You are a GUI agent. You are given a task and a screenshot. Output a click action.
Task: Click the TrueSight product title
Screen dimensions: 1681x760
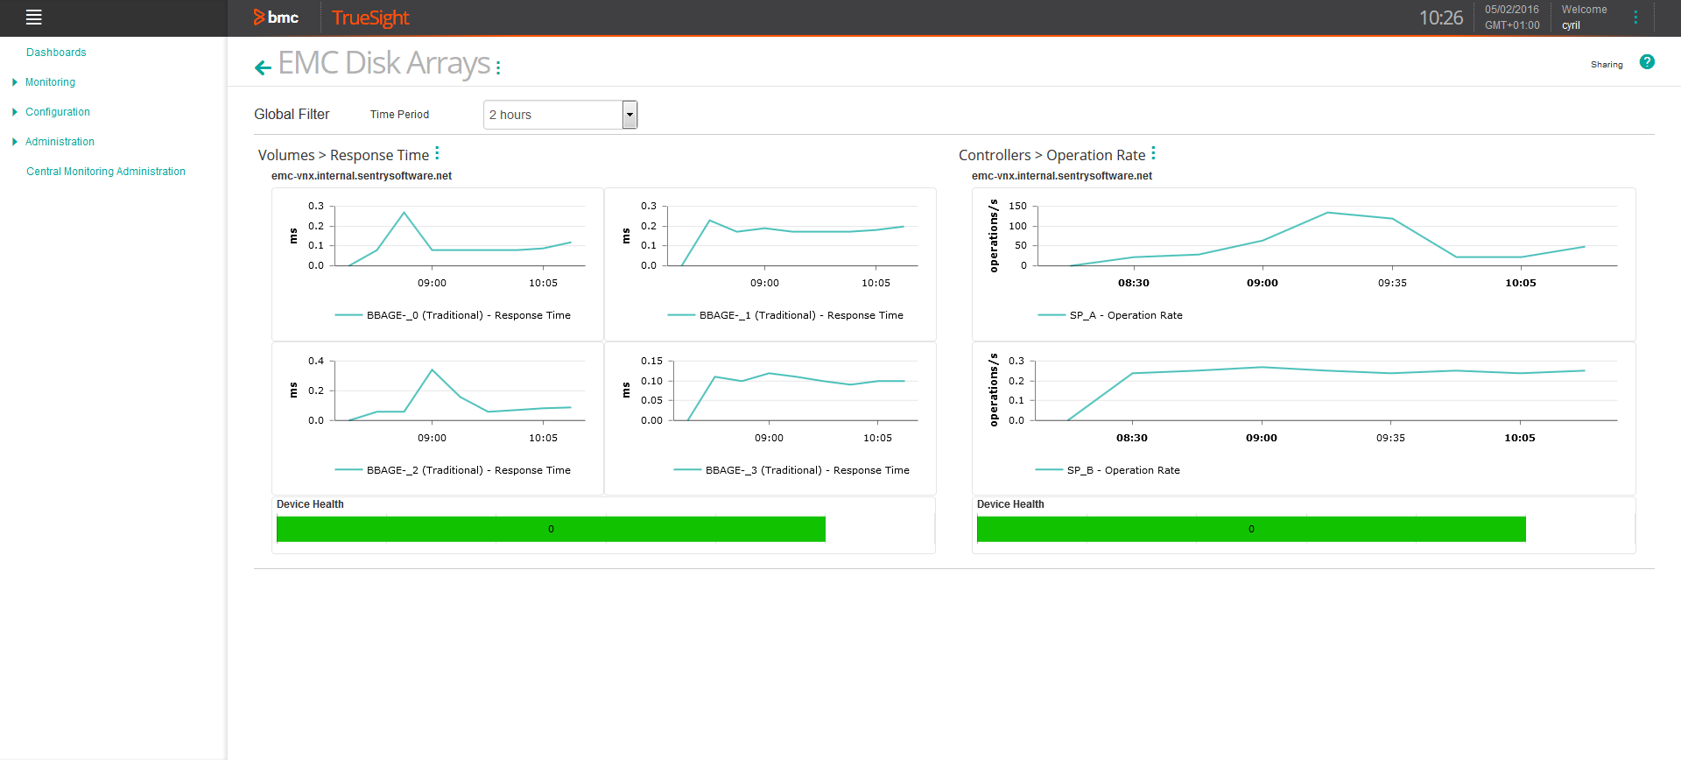370,18
